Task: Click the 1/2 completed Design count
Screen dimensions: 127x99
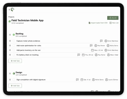Action: [21, 75]
